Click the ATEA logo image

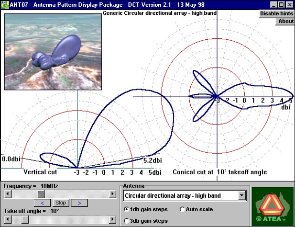click(x=273, y=206)
